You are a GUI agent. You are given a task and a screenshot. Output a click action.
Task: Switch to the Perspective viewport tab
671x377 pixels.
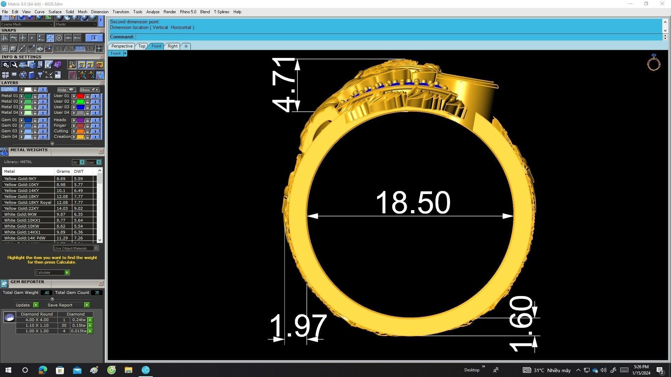(122, 46)
